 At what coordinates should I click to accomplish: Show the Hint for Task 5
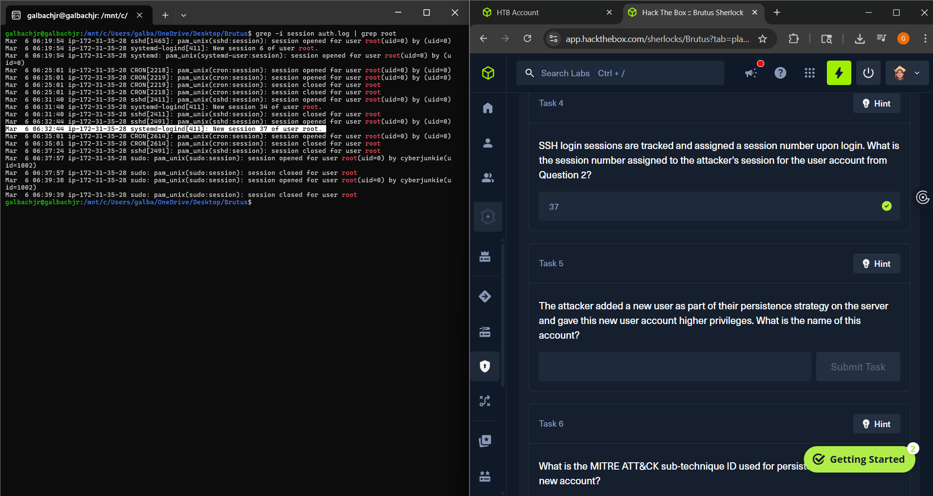pos(876,263)
